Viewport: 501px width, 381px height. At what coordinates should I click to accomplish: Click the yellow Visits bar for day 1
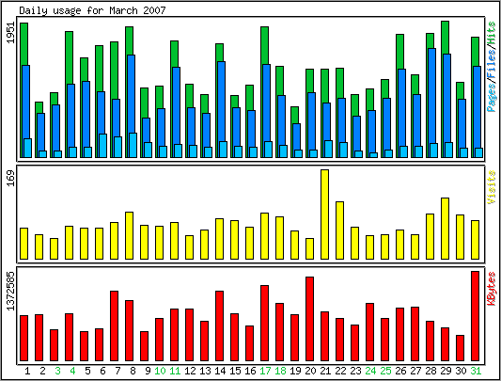tap(23, 244)
